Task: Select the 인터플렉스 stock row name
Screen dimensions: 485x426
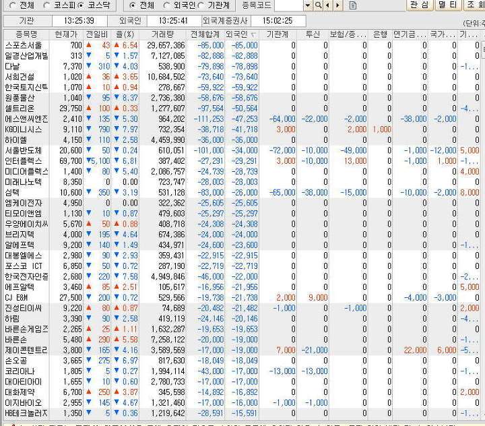Action: [23, 161]
